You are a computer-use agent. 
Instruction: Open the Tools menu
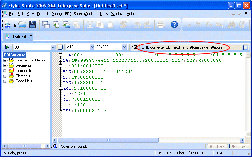click(104, 14)
